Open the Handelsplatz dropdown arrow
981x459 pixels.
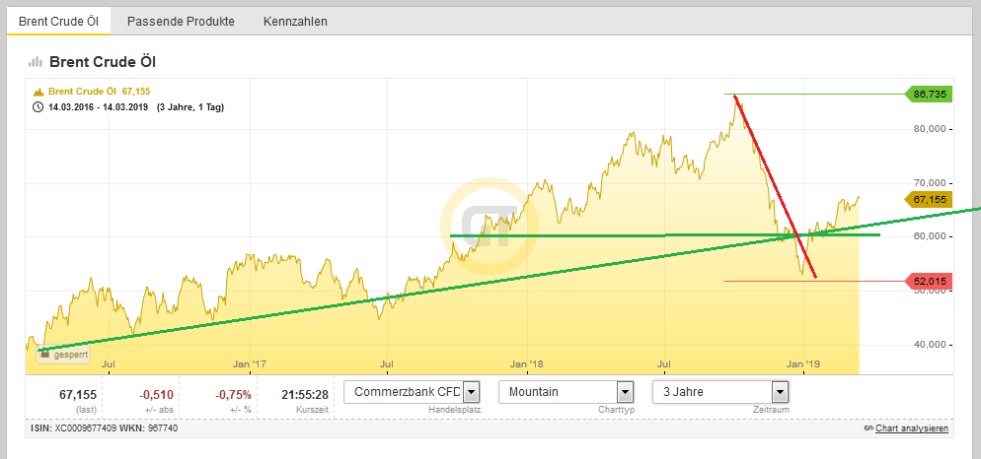[x=471, y=392]
